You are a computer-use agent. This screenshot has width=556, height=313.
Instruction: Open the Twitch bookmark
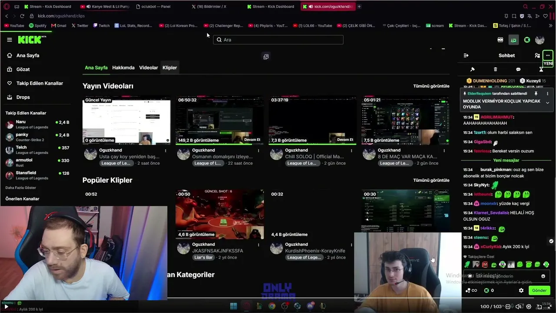[101, 26]
